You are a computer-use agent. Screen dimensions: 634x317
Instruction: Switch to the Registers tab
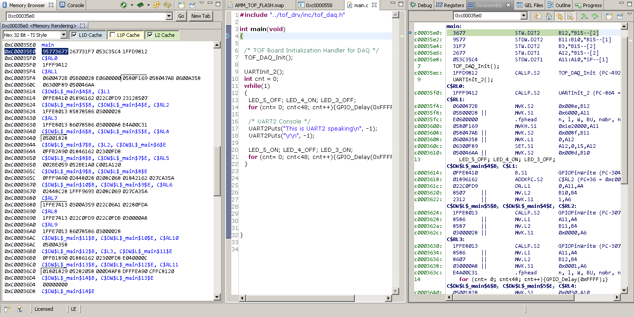[450, 5]
